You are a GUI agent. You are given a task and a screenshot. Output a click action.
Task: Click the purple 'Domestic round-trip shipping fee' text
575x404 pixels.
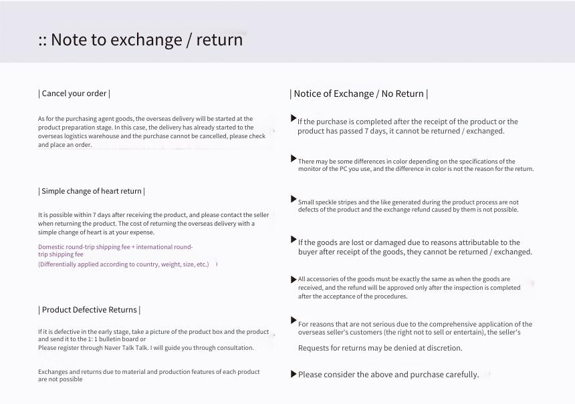pos(115,250)
